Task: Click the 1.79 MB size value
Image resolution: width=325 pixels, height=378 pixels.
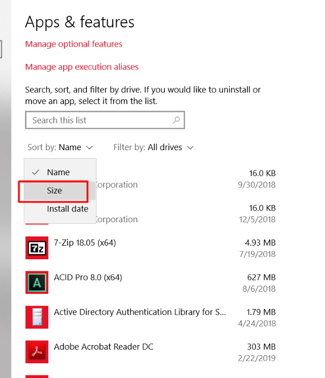Action: [261, 312]
